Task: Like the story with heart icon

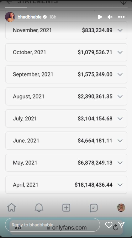Action: coord(108,225)
